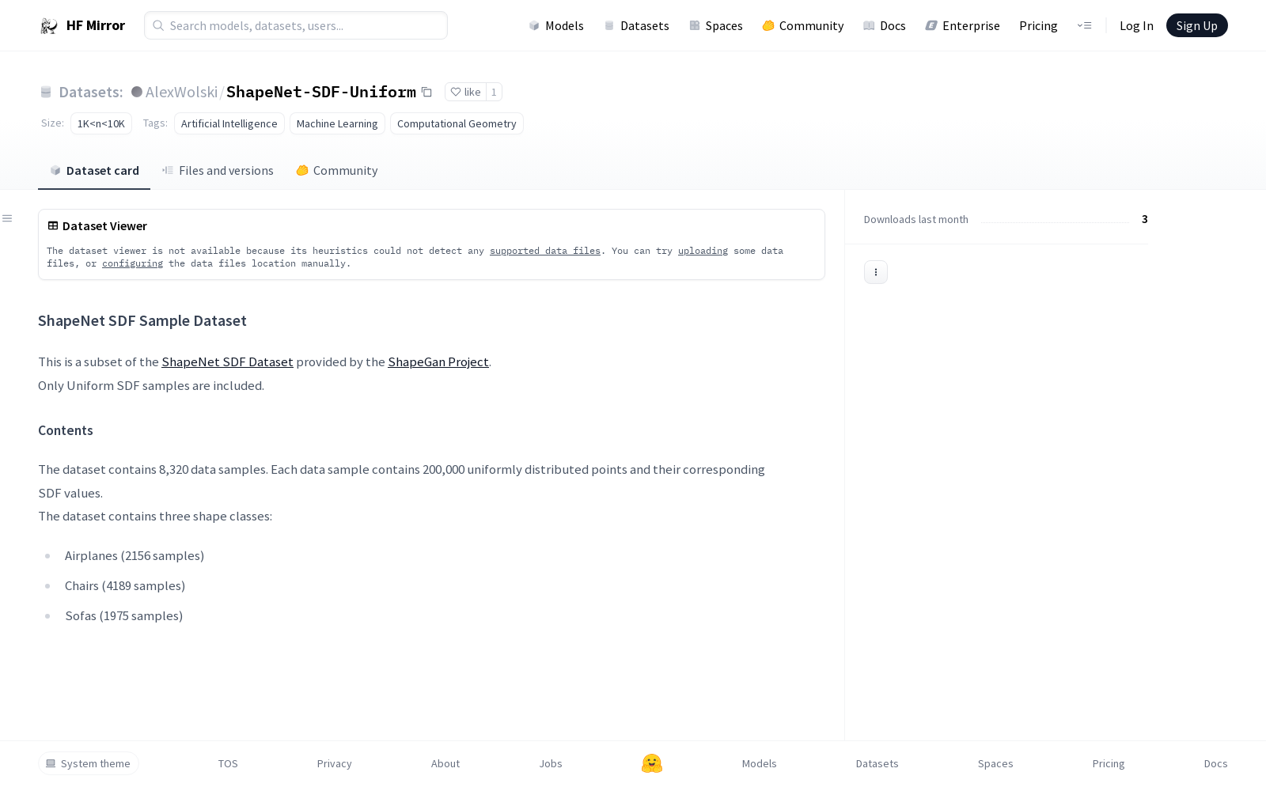Follow the configuring link in Dataset Viewer
The height and width of the screenshot is (791, 1266).
coord(132,263)
